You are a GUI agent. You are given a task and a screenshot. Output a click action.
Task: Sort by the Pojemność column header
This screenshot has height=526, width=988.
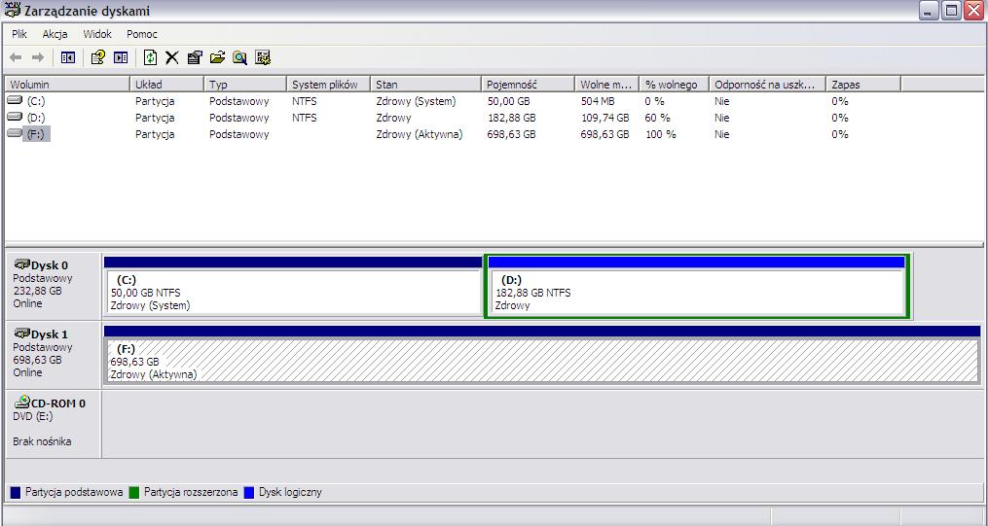pyautogui.click(x=528, y=84)
